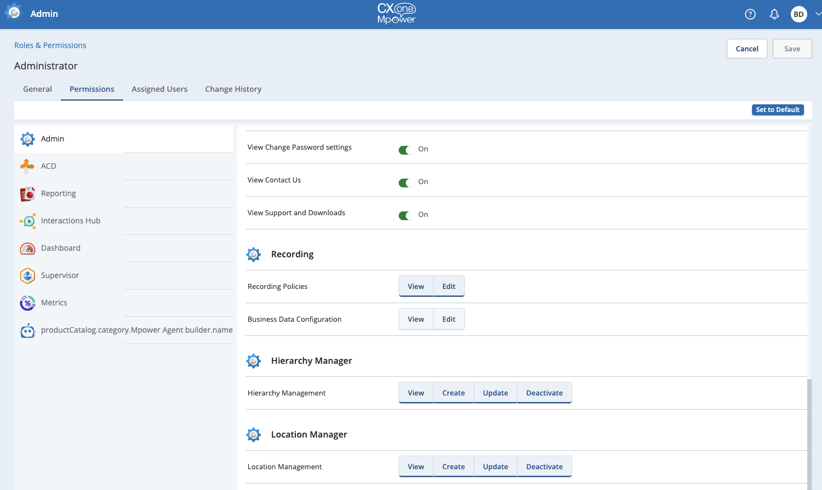Image resolution: width=822 pixels, height=490 pixels.
Task: Toggle Deactivate permission for Hierarchy Management
Action: pyautogui.click(x=544, y=393)
